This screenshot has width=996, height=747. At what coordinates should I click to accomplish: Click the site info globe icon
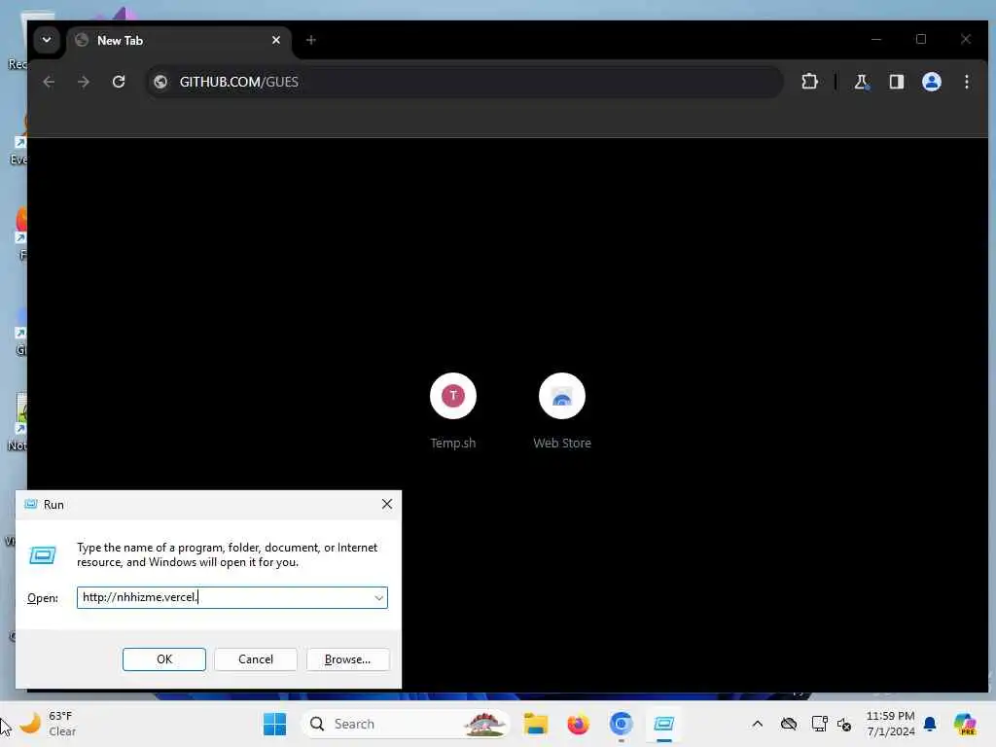click(160, 82)
